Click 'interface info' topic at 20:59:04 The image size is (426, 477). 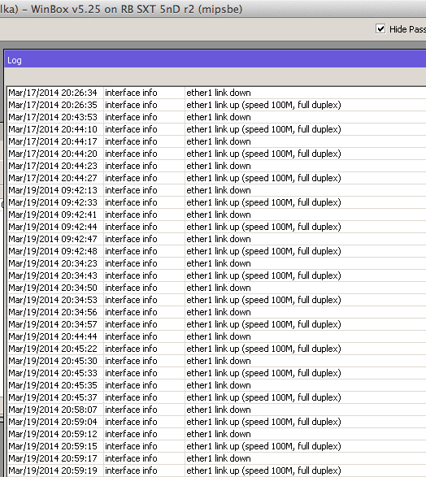pos(131,422)
